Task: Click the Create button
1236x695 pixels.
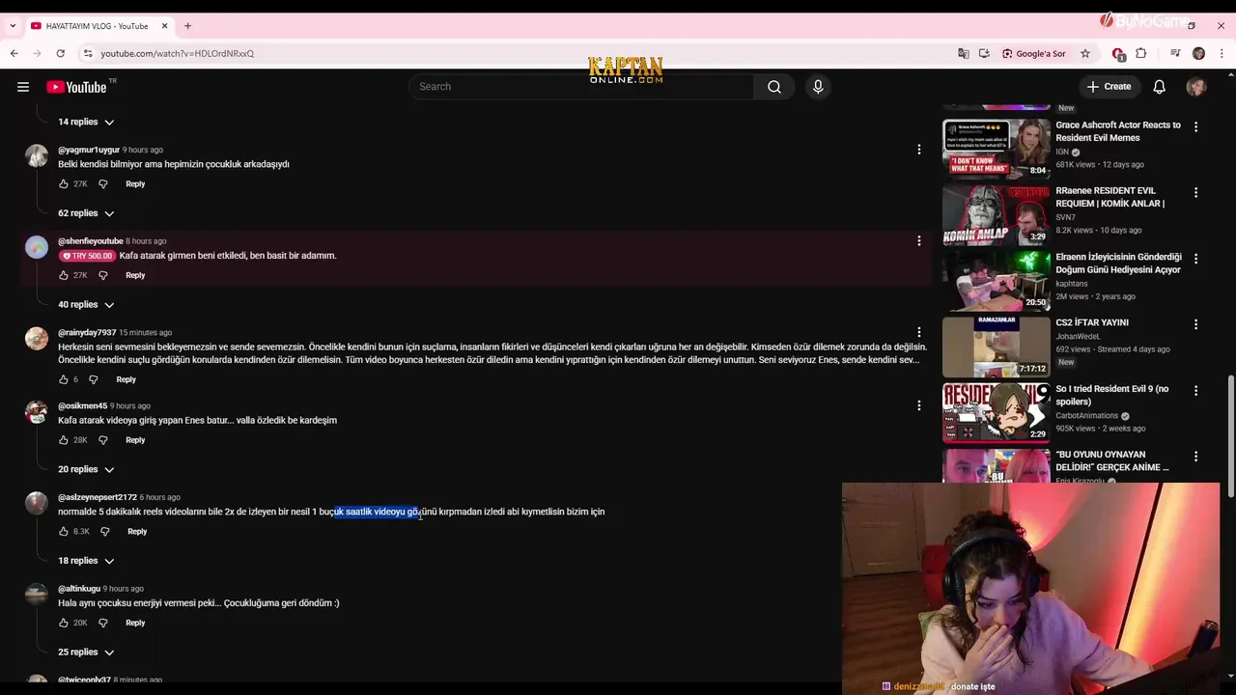Action: point(1108,87)
